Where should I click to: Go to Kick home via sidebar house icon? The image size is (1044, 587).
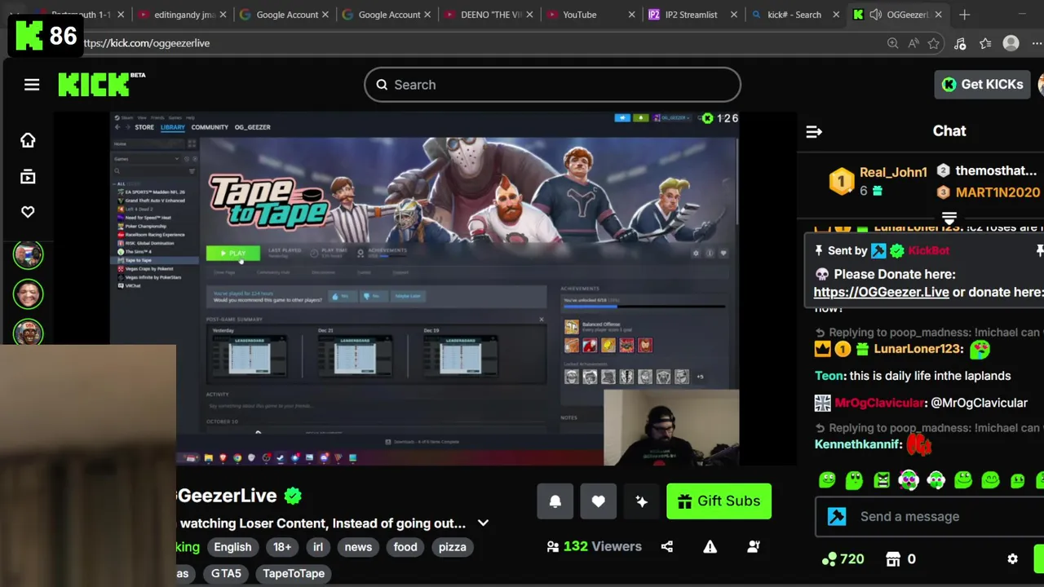click(x=28, y=140)
